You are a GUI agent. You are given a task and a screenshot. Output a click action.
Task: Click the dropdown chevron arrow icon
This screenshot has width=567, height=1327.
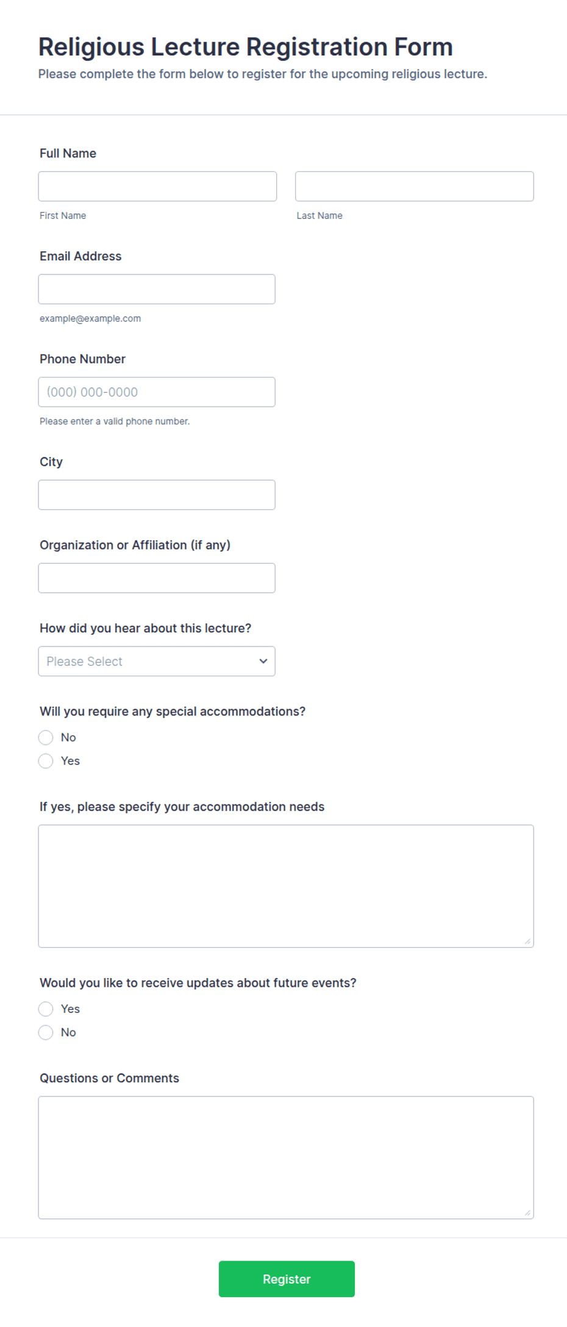[x=263, y=661]
